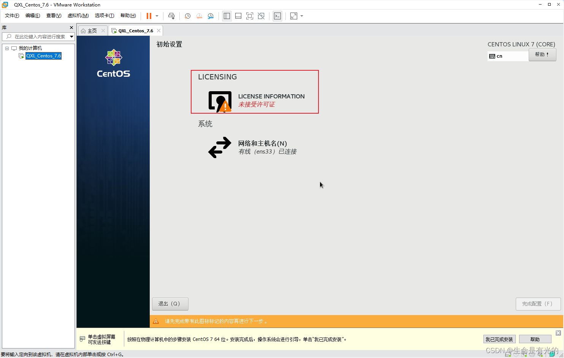Enter full screen mode
564x358 pixels.
250,16
